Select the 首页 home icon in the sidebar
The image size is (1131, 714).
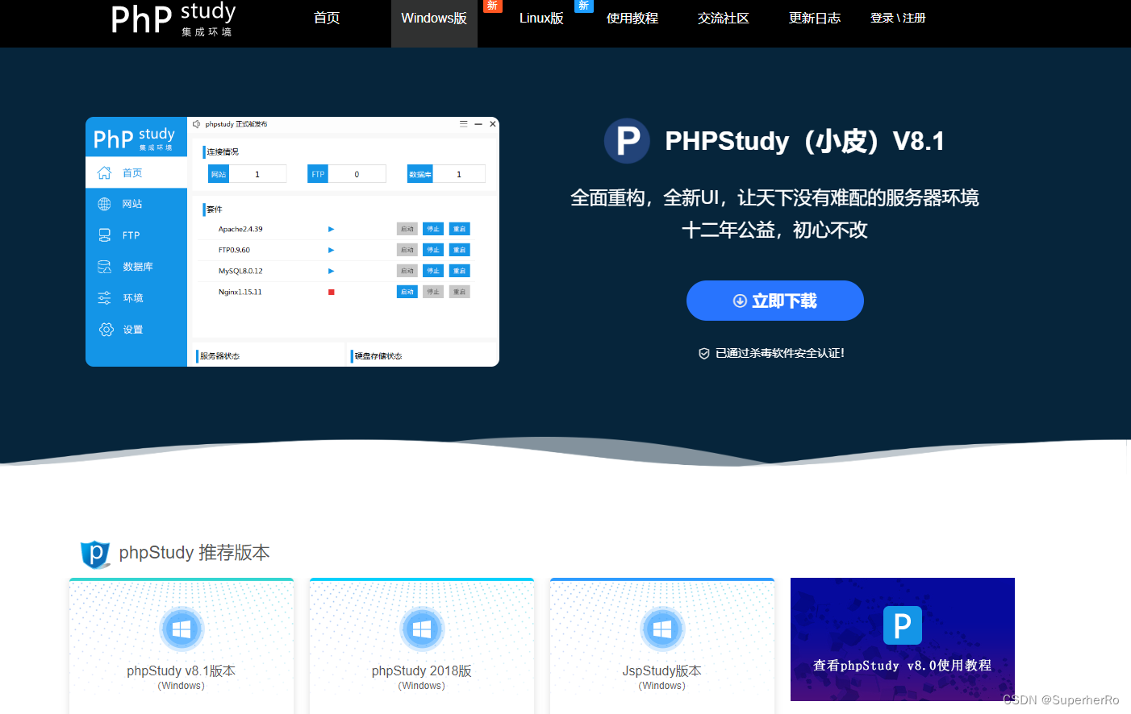tap(104, 172)
